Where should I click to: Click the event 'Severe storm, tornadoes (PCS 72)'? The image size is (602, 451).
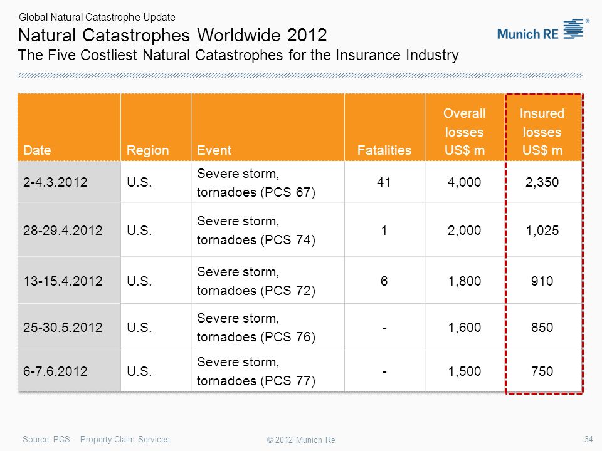coord(256,281)
